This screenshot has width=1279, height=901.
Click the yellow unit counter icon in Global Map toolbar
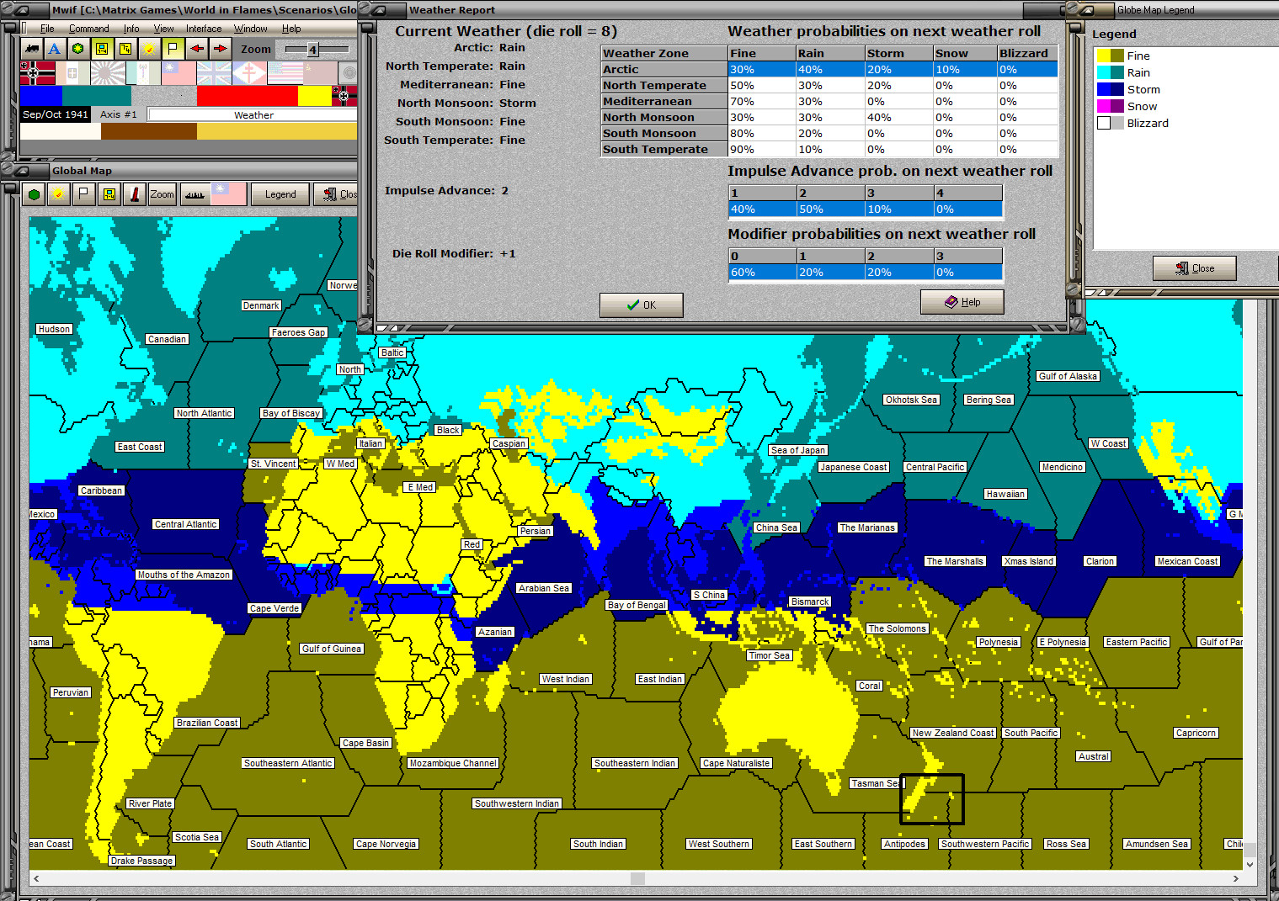(x=109, y=194)
